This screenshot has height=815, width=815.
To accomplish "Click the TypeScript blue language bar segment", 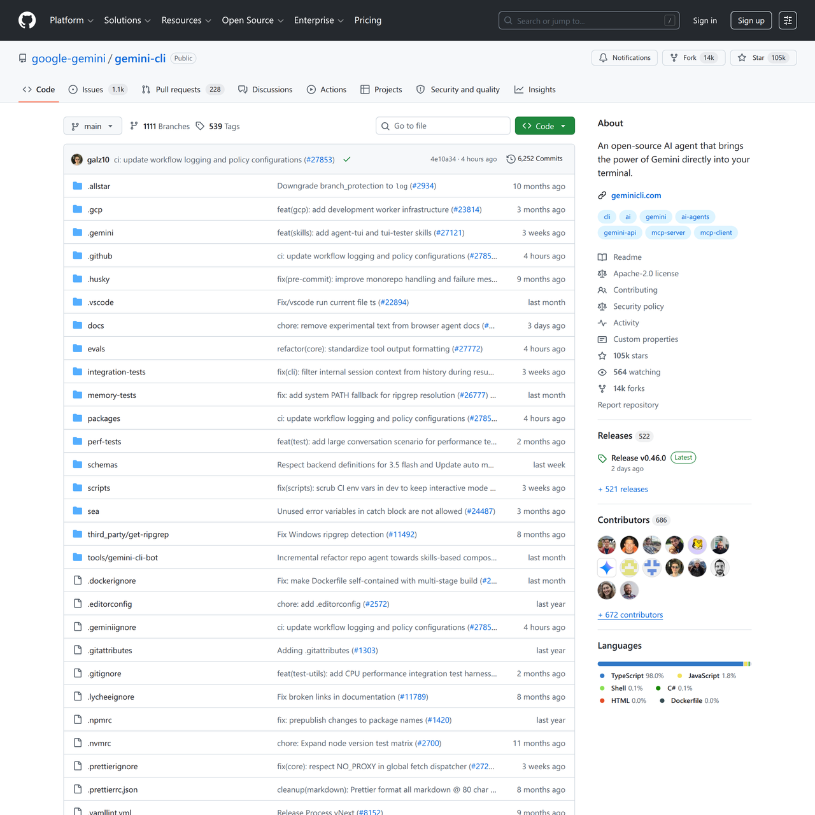I will (x=670, y=663).
